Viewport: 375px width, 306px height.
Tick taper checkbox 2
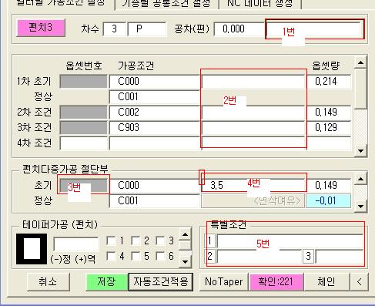tap(136, 240)
